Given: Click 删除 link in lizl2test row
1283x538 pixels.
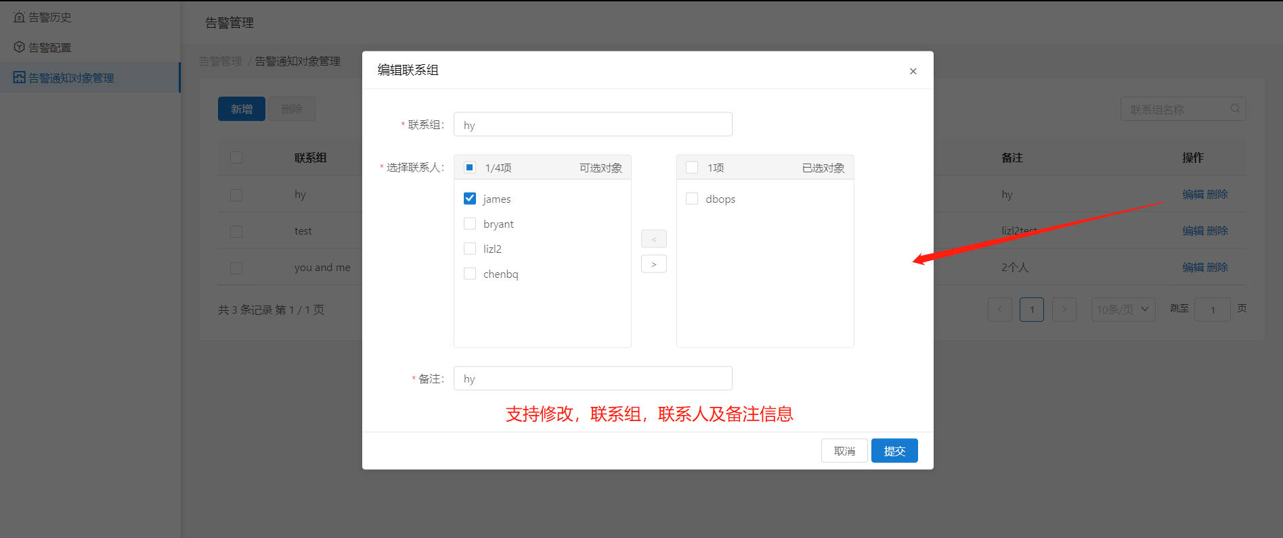Looking at the screenshot, I should tap(1217, 231).
